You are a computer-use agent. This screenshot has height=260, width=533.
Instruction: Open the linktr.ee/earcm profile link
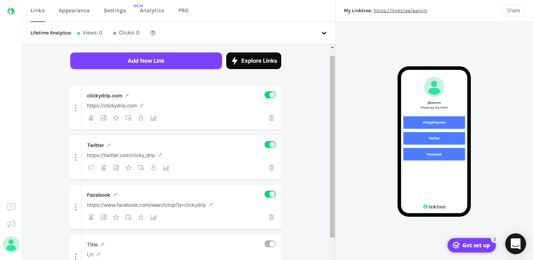(x=400, y=11)
